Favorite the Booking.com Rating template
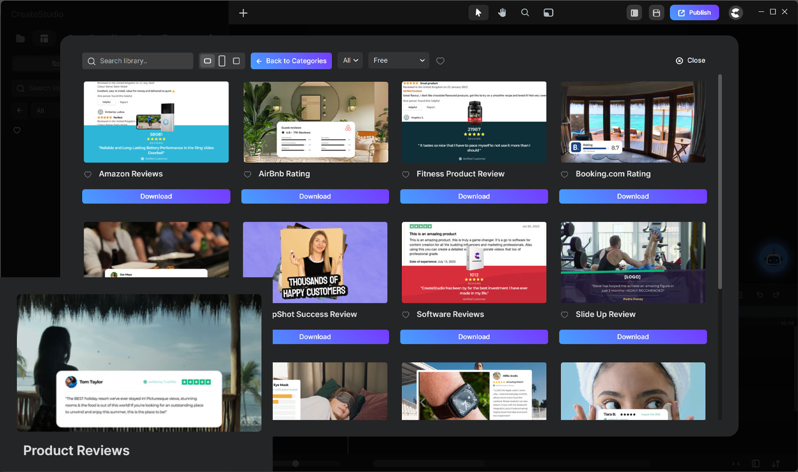Viewport: 798px width, 472px height. point(565,175)
